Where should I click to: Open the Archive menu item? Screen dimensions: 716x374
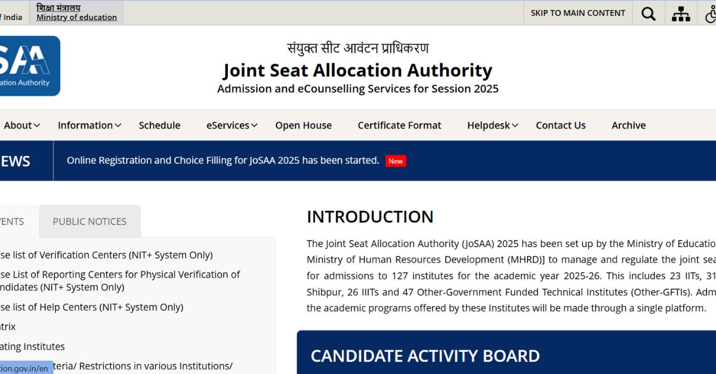tap(628, 125)
